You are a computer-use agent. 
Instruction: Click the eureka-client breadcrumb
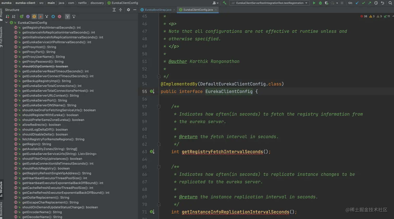point(25,3)
